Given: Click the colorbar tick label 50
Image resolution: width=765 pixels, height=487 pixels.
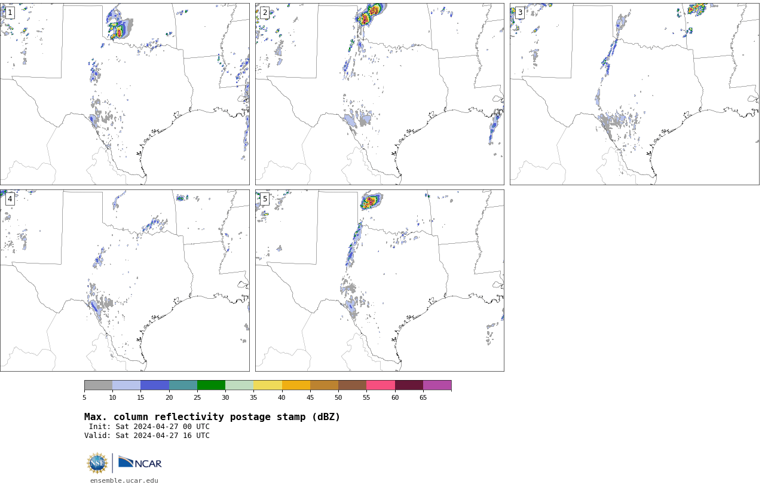Looking at the screenshot, I should coord(338,398).
